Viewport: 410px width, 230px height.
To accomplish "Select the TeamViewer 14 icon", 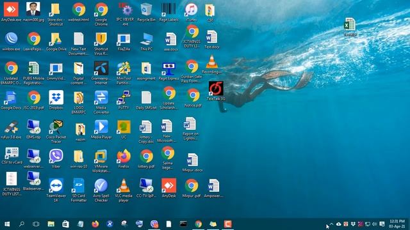I will point(56,190).
